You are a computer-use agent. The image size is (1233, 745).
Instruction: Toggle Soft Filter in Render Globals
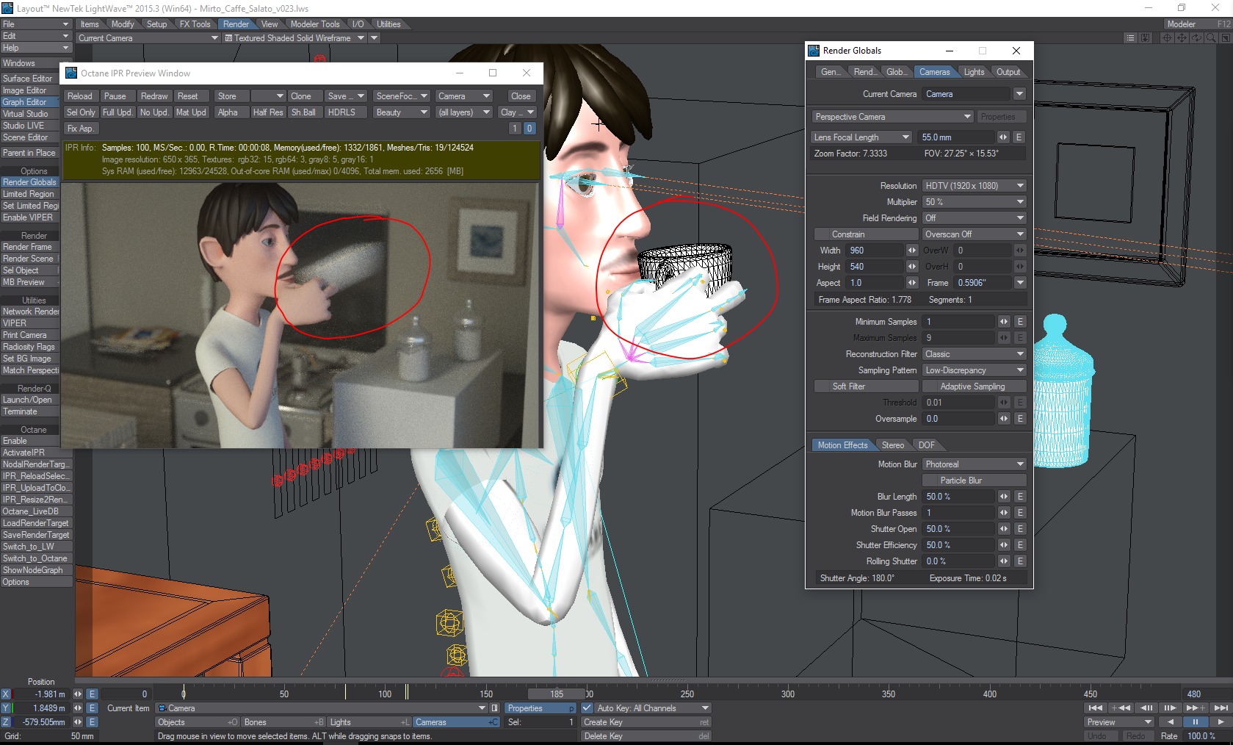tap(867, 386)
